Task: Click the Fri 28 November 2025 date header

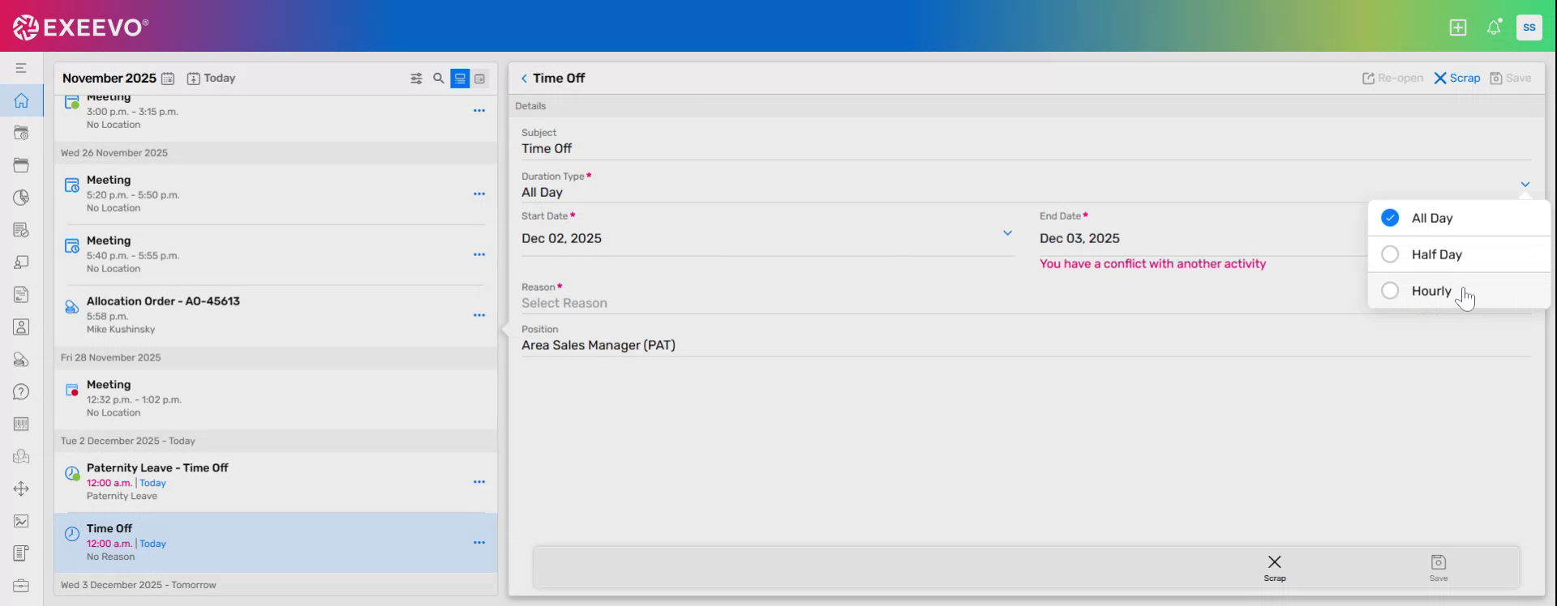Action: tap(276, 357)
